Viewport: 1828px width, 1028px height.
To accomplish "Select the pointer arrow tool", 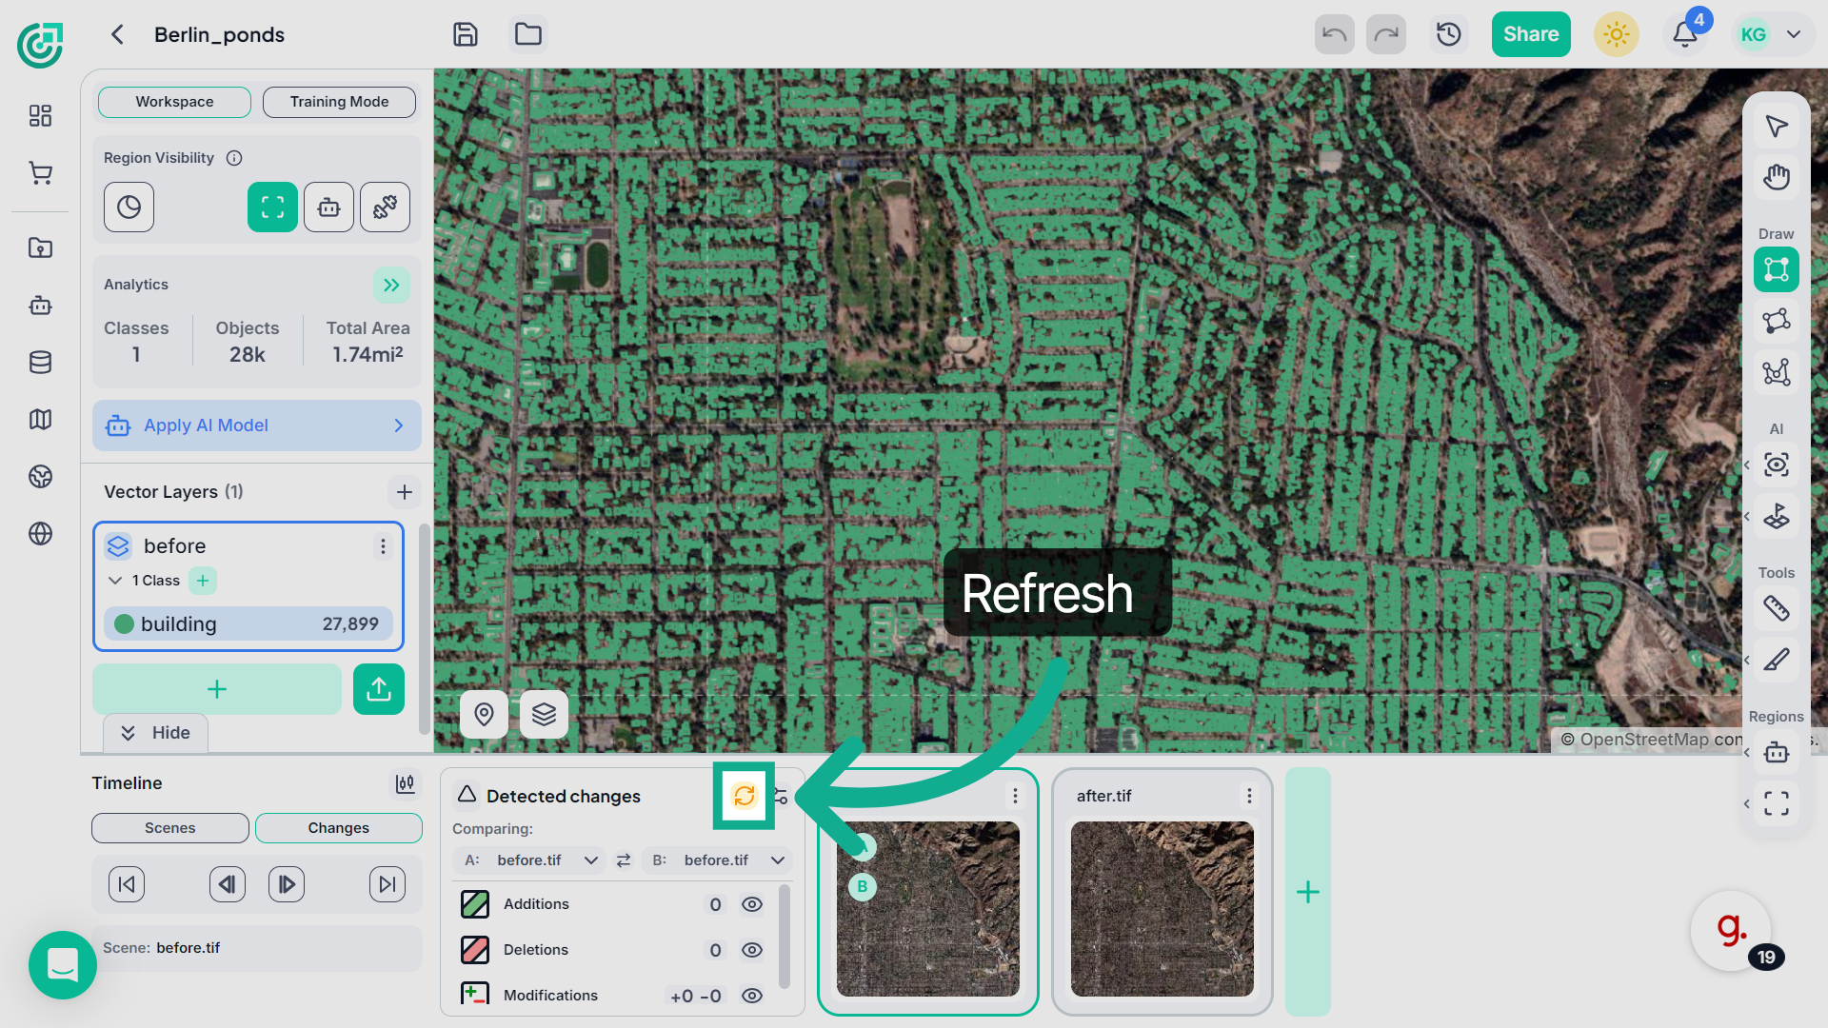I will click(x=1777, y=127).
